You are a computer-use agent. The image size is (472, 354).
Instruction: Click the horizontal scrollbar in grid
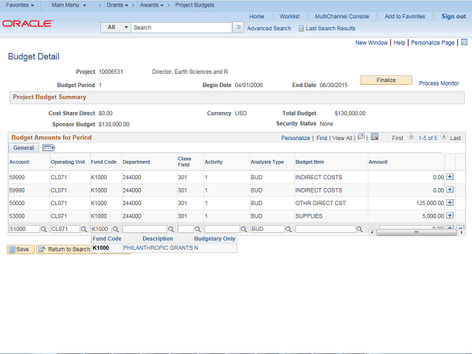(x=415, y=232)
